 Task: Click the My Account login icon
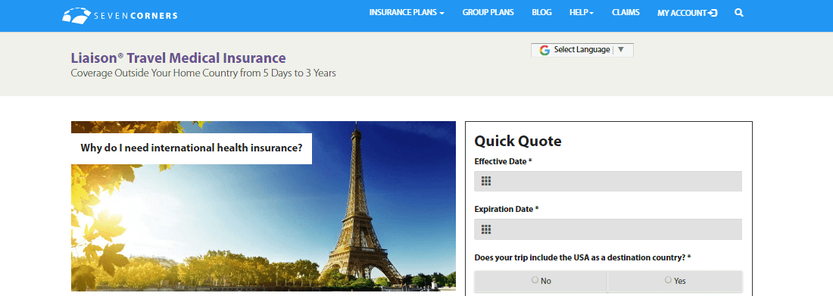[x=713, y=13]
